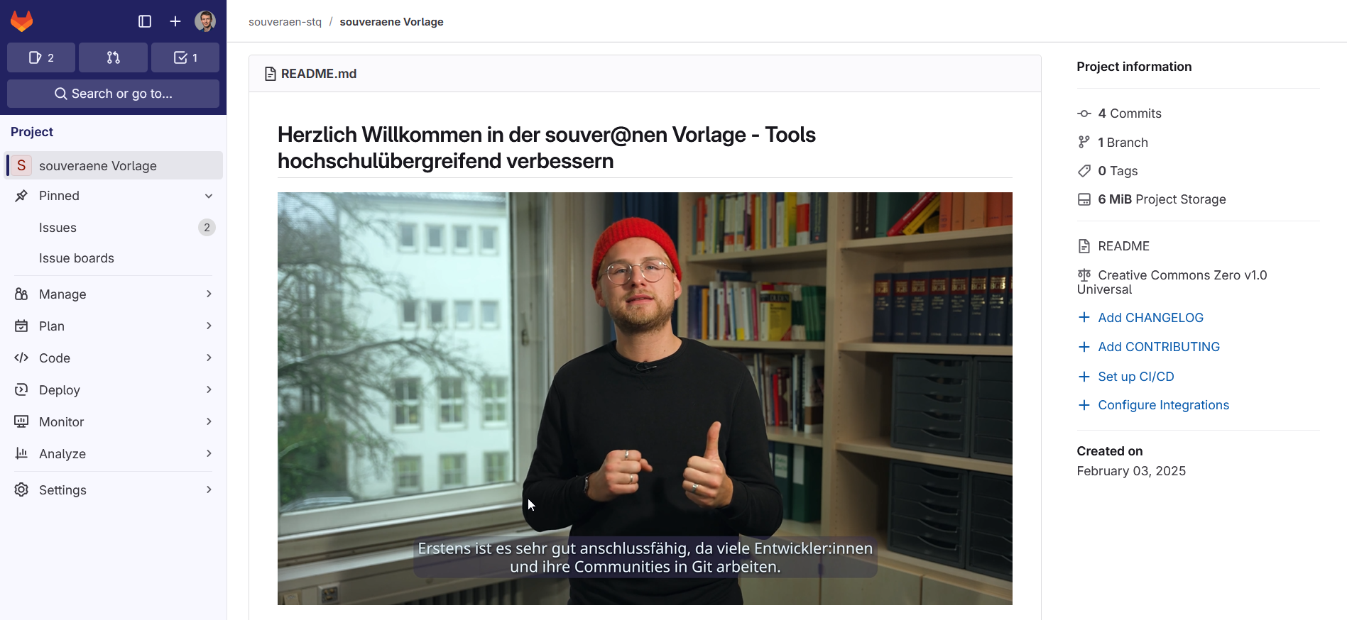This screenshot has width=1347, height=620.
Task: Open merge requests icon button
Action: click(113, 57)
